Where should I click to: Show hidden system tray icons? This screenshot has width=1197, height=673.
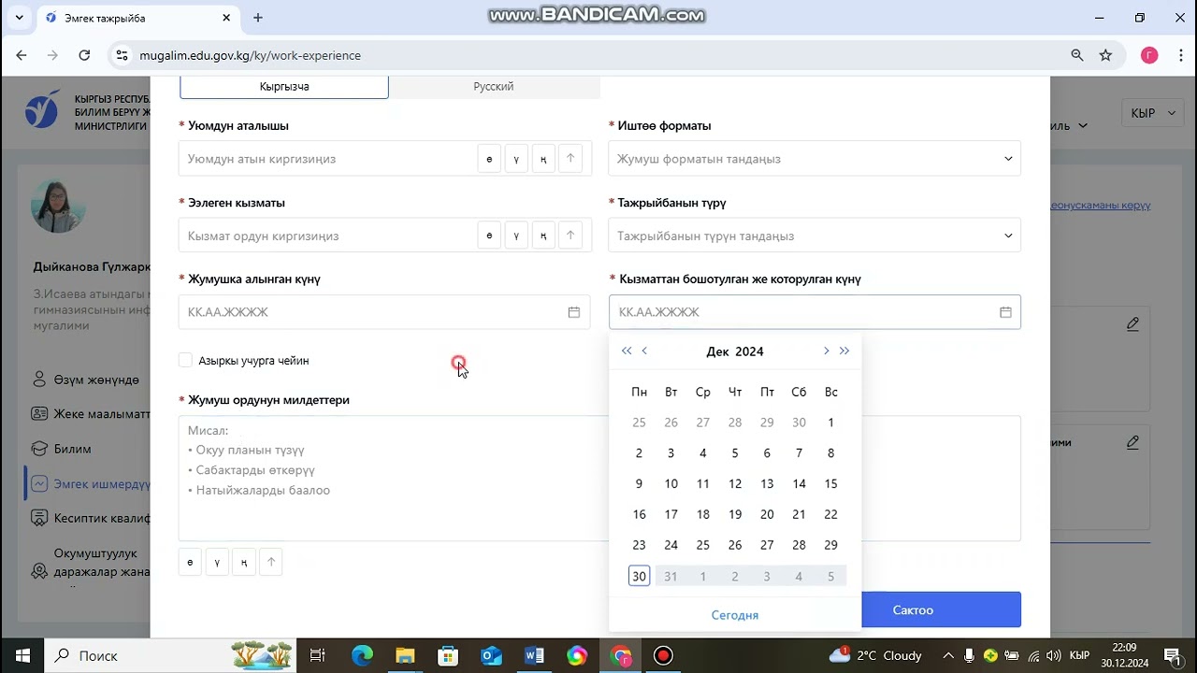948,655
